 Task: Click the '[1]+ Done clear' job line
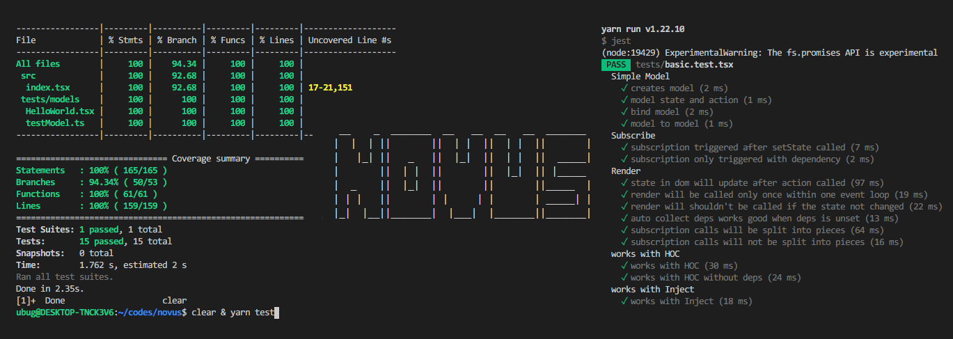[102, 301]
